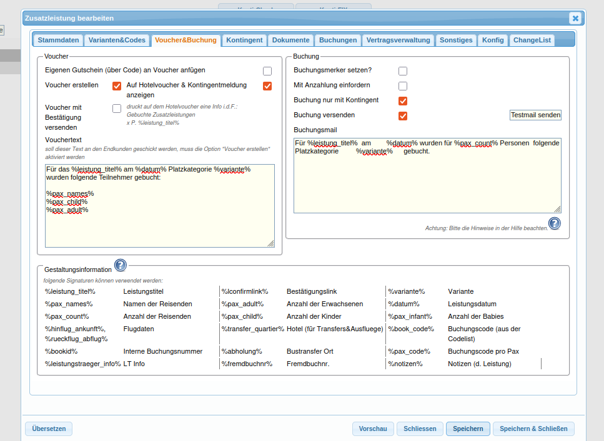This screenshot has width=604, height=441.
Task: Uncheck Buchung nur mit Kontingent
Action: tap(403, 101)
